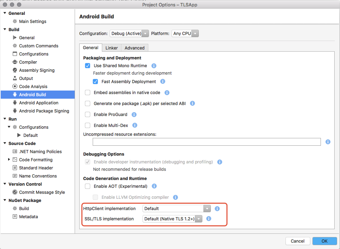
Task: Collapse the NuGet Package section
Action: click(x=5, y=200)
